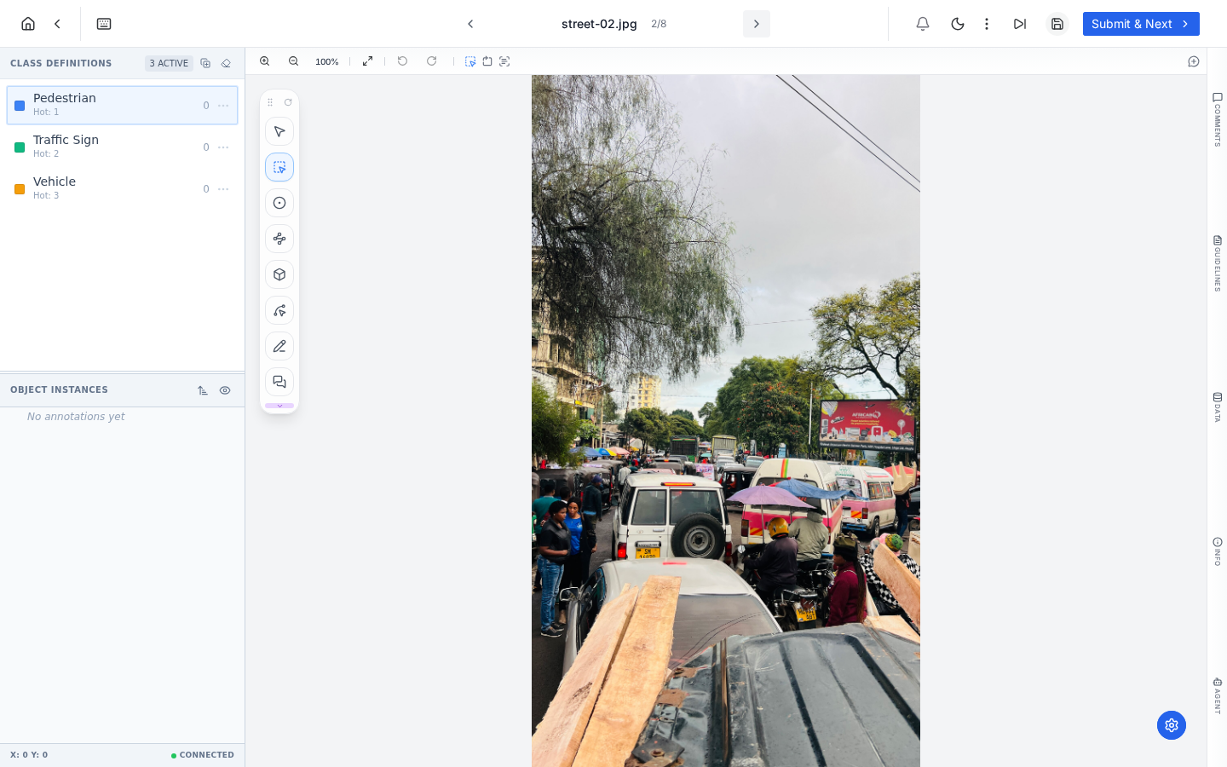Select the circle/point tool
1227x767 pixels.
pyautogui.click(x=279, y=203)
